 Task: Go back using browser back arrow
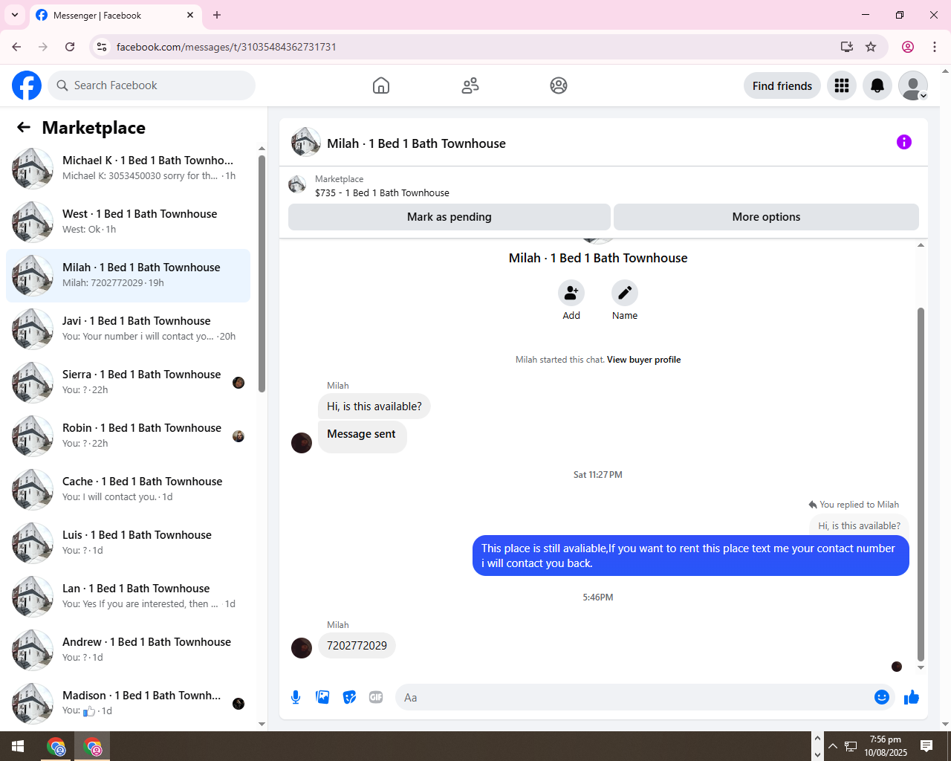tap(16, 47)
